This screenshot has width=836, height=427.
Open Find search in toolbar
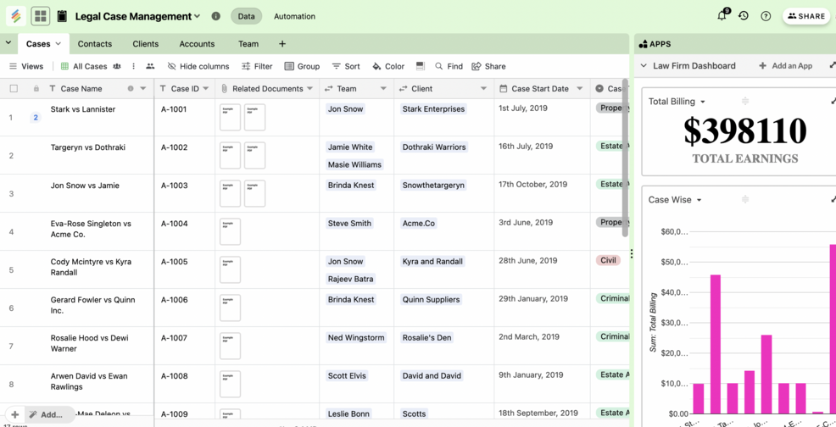tap(449, 66)
